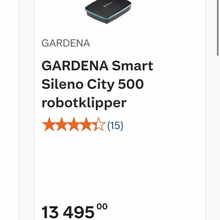Viewport: 220px width, 220px height.
Task: Open the 15 reviews count link
Action: click(115, 126)
